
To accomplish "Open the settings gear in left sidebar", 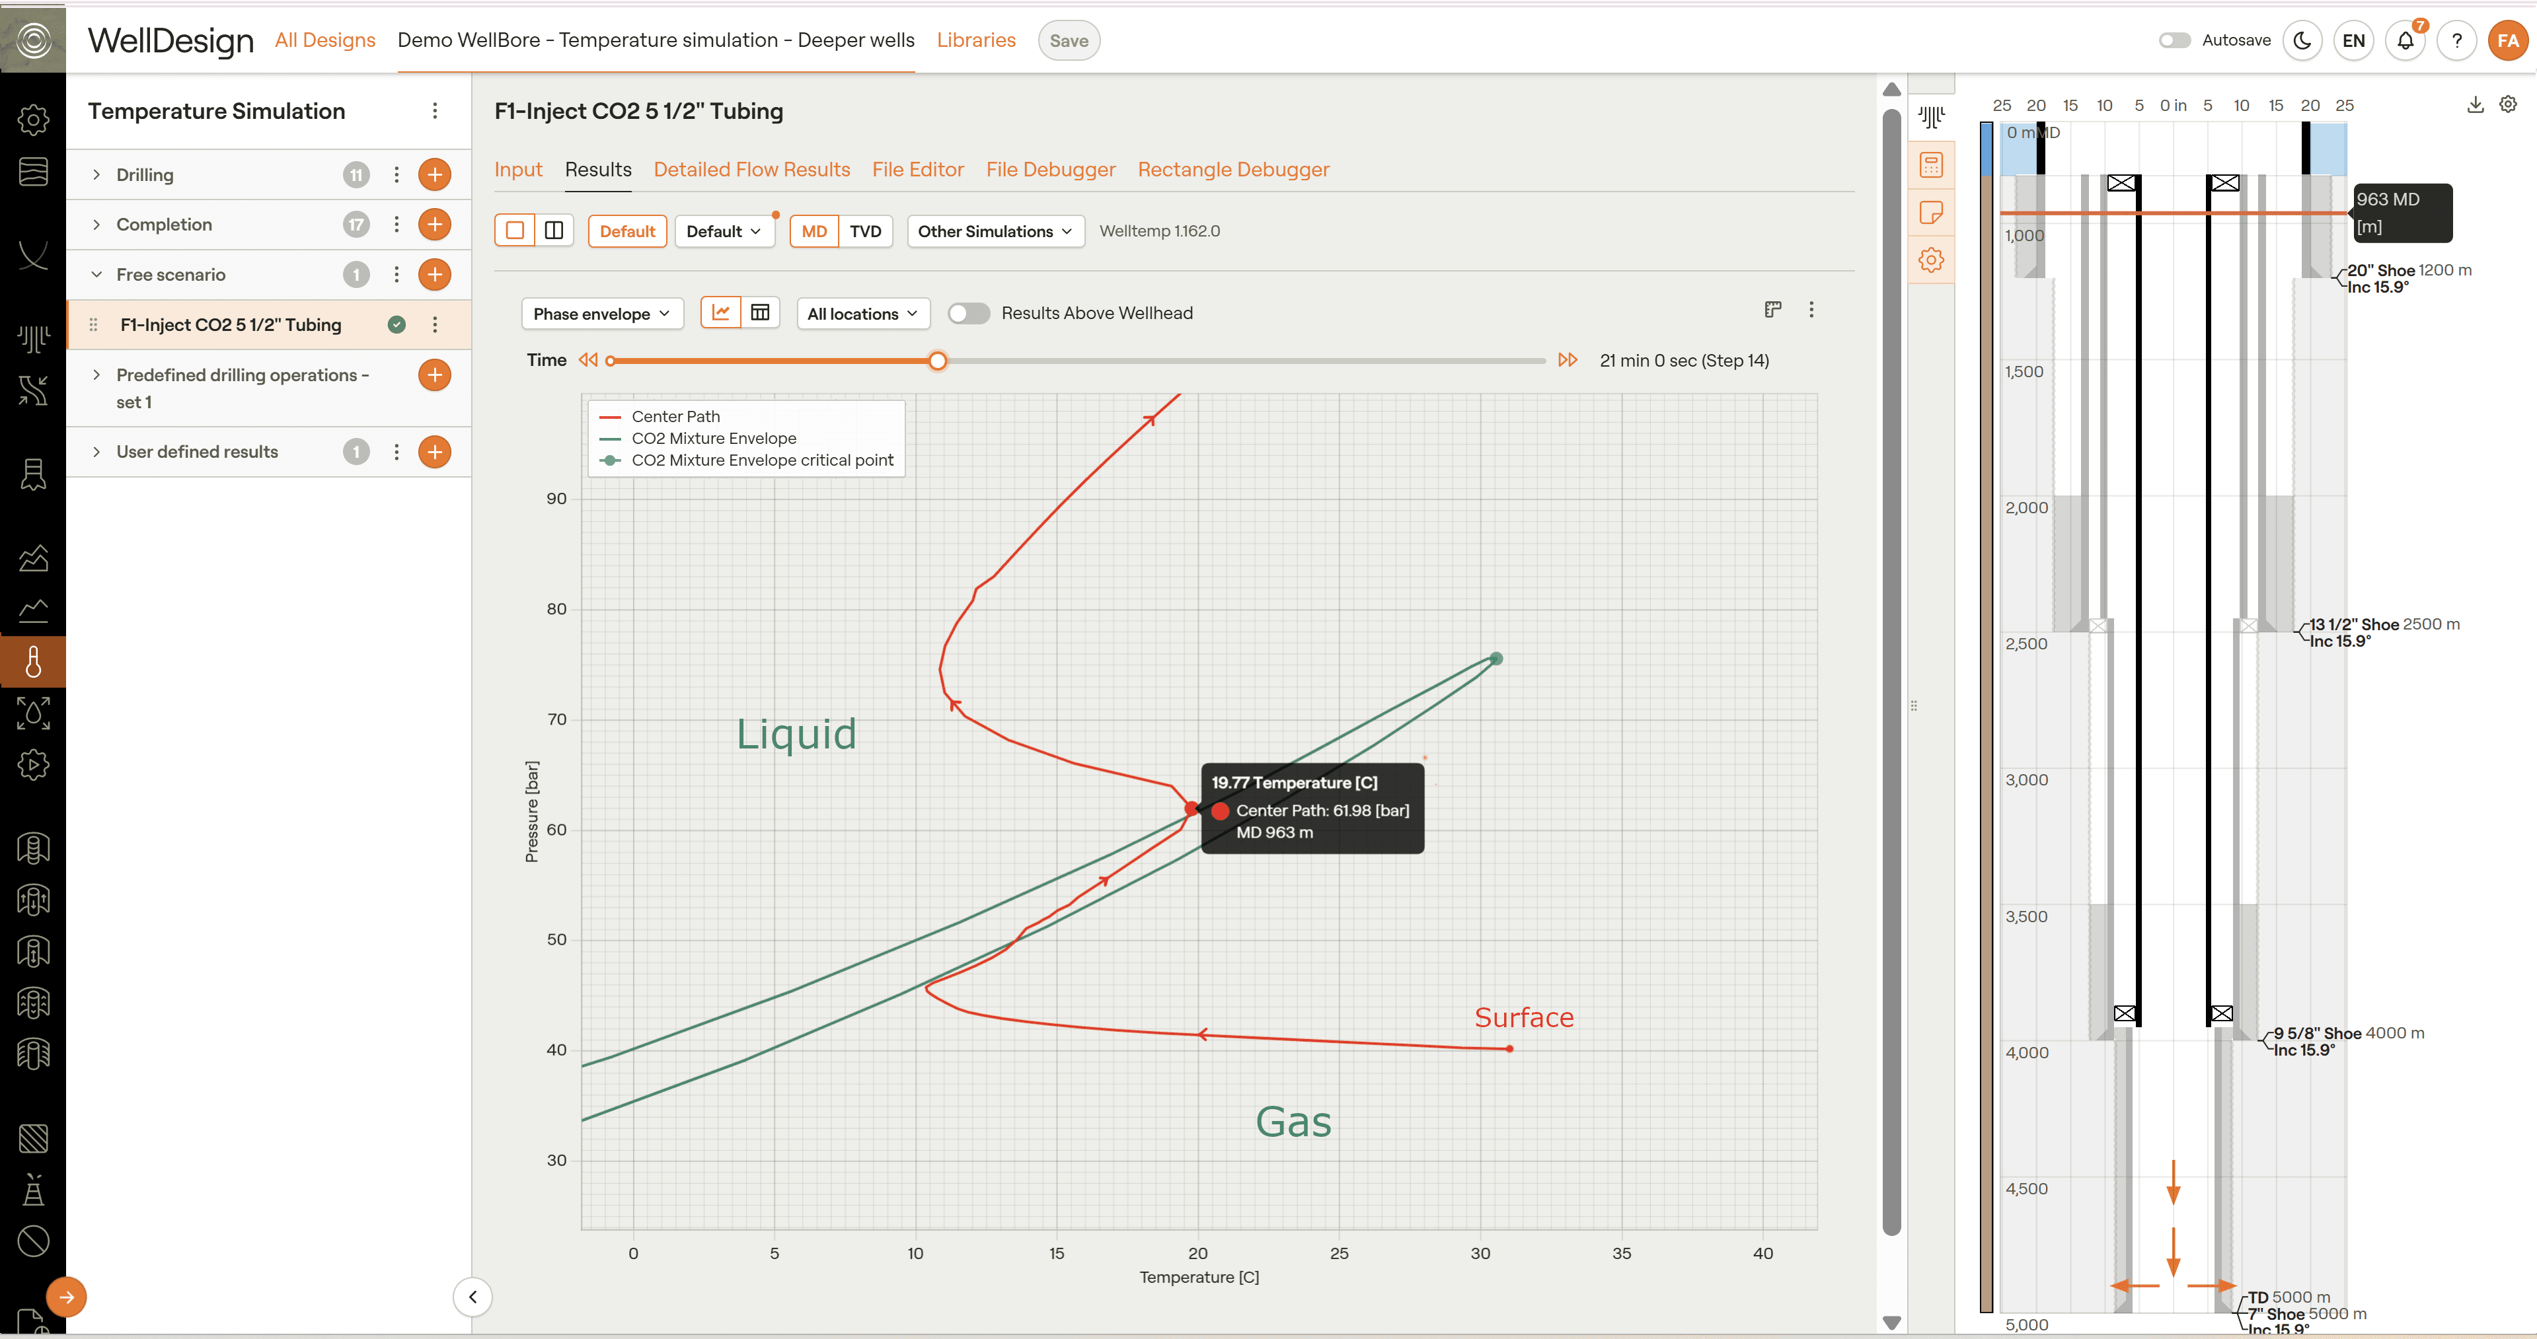I will click(x=32, y=120).
